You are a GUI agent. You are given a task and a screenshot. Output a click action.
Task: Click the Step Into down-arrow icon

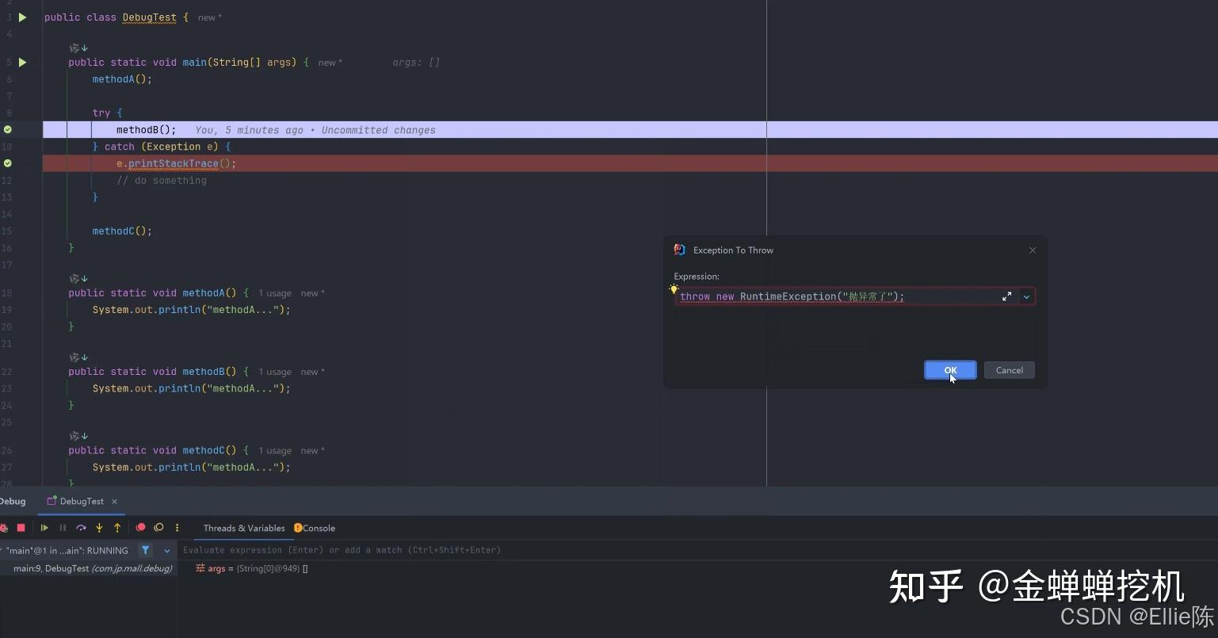pos(99,528)
